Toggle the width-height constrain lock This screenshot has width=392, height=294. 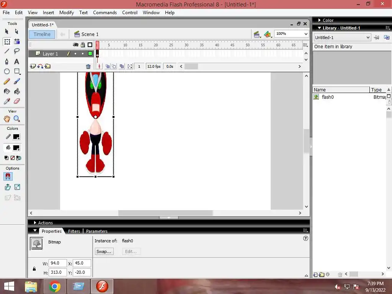(x=34, y=269)
